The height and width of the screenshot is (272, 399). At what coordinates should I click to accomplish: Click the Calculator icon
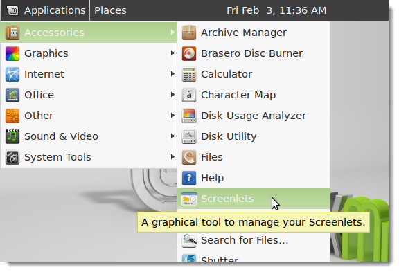point(189,74)
